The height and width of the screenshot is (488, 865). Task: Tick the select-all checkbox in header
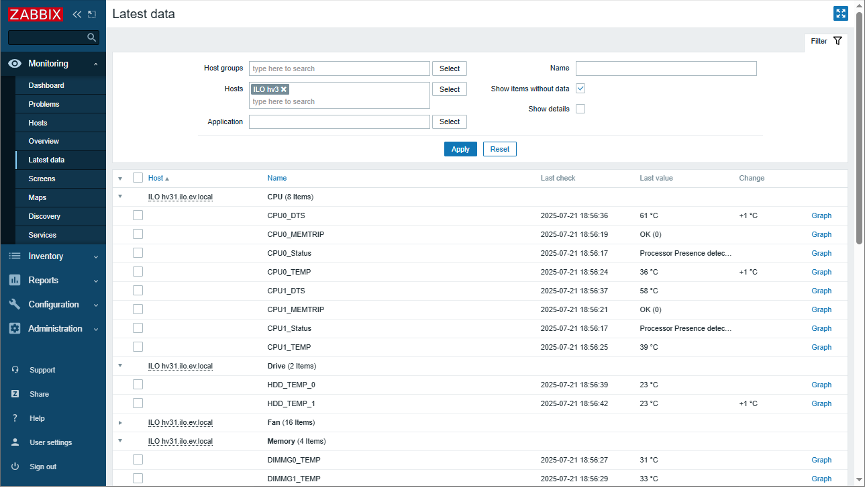pos(138,178)
